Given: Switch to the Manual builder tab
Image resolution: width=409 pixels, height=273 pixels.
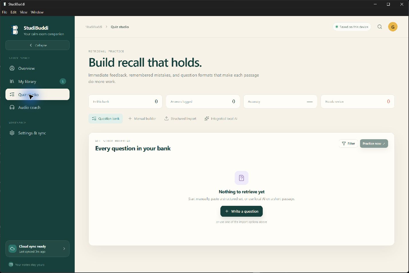Looking at the screenshot, I should 142,119.
